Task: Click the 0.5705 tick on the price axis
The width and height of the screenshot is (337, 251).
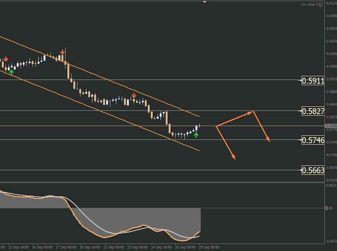Action: 331,155
